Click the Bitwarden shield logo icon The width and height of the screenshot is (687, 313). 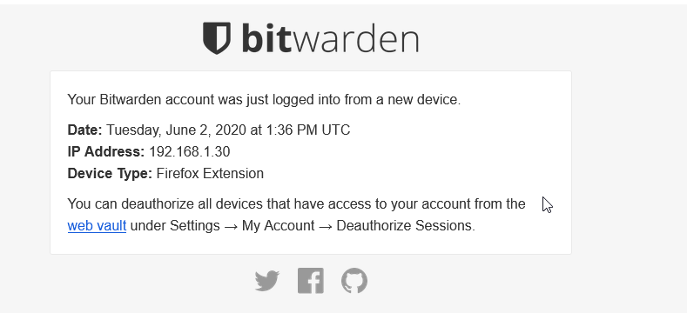point(217,38)
